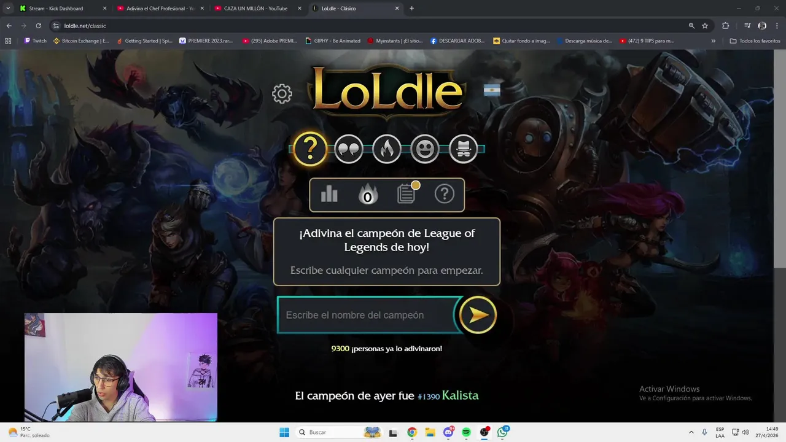Screen dimensions: 786x442
Task: Open the Quitar fondo a imag... bookmark
Action: click(521, 41)
